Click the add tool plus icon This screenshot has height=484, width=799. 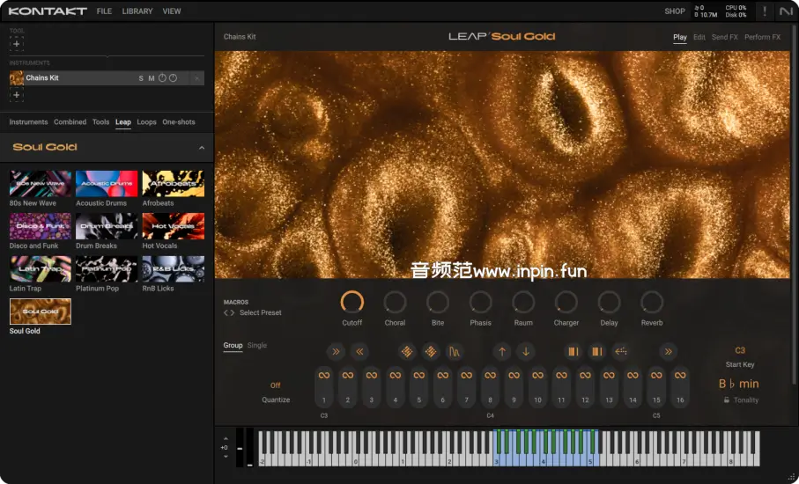pyautogui.click(x=16, y=43)
